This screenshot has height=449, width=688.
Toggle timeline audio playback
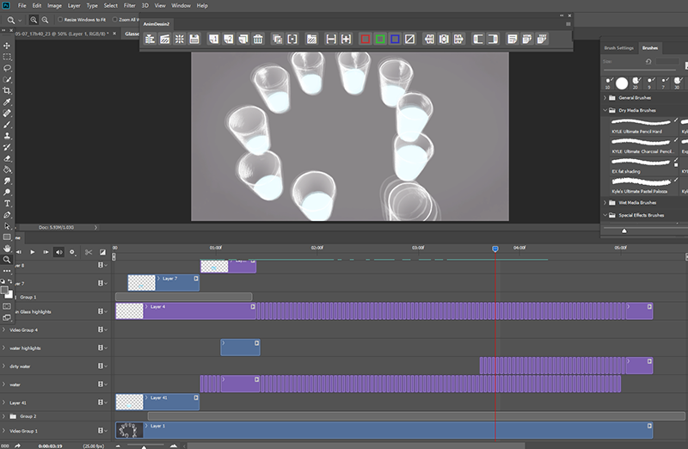click(x=58, y=252)
